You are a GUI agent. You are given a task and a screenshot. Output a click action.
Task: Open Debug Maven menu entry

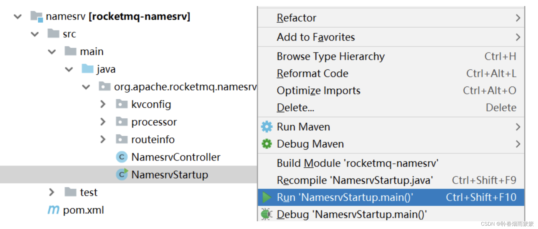pyautogui.click(x=391, y=144)
